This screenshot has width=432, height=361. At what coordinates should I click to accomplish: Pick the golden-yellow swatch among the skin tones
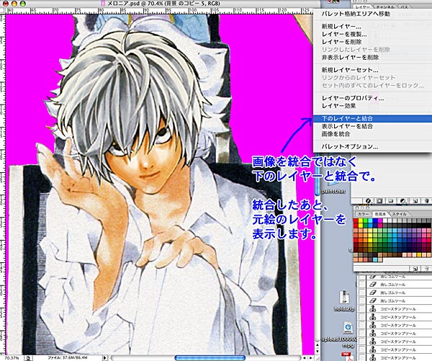[x=419, y=254]
